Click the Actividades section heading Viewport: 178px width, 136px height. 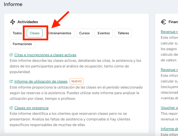click(28, 22)
